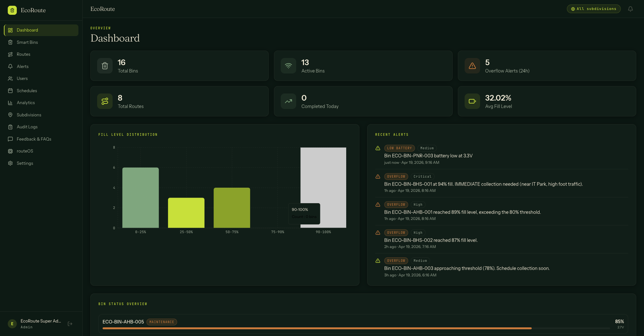Click the E profile avatar

(x=12, y=324)
